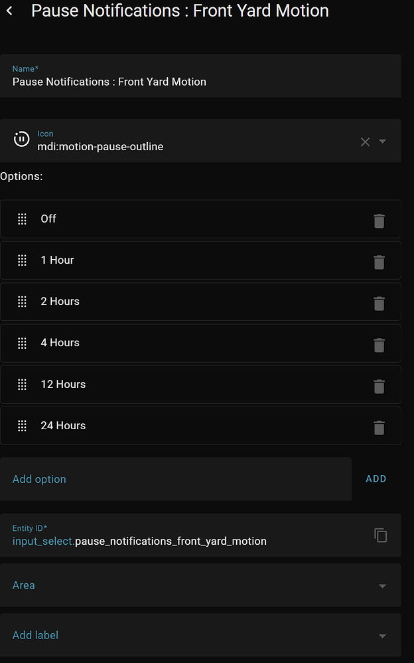Click the back arrow in the header
Viewport: 414px width, 663px height.
point(9,11)
